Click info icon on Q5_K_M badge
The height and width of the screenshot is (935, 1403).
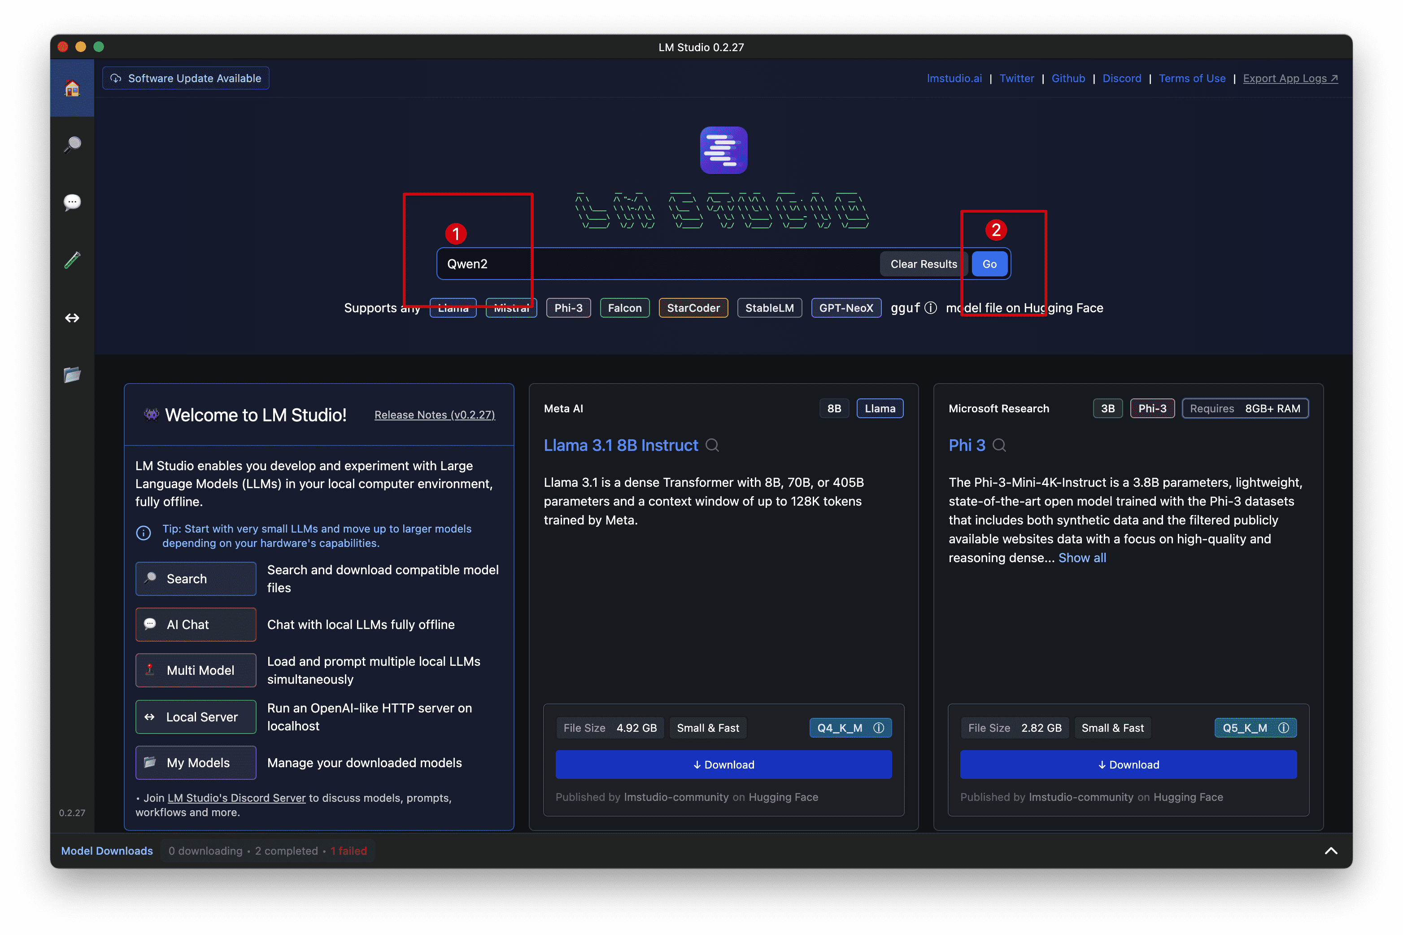tap(1283, 727)
